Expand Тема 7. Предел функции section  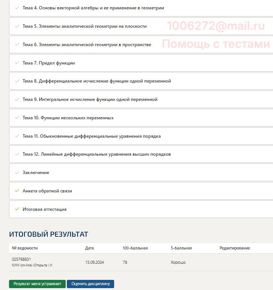(49, 63)
